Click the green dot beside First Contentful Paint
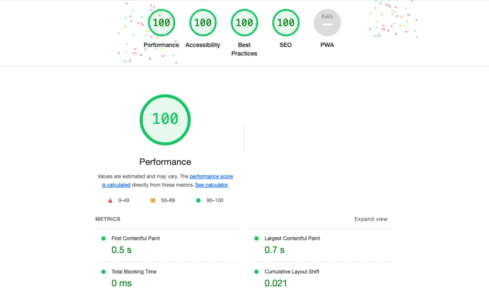 click(x=103, y=239)
